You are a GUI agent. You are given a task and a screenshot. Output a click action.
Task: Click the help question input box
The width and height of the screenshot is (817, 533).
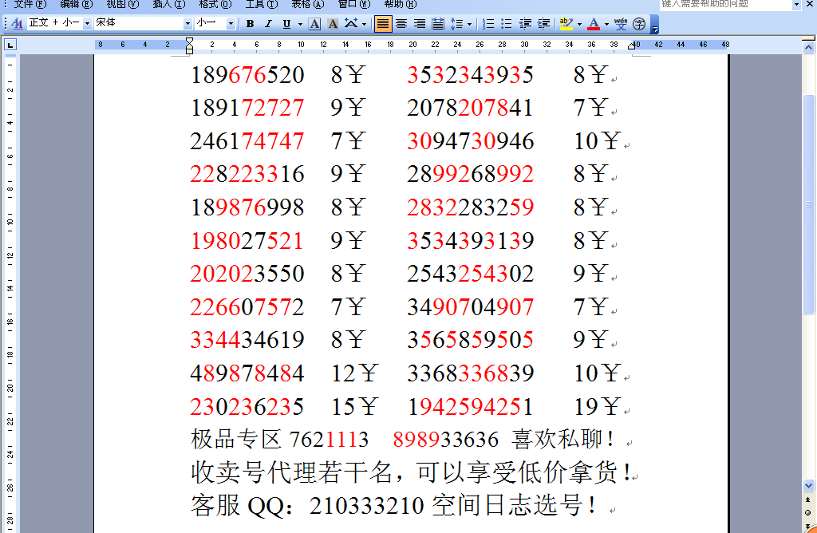(725, 4)
